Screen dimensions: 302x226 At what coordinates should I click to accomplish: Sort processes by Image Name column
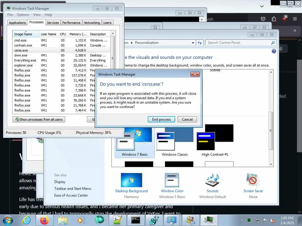(26, 34)
